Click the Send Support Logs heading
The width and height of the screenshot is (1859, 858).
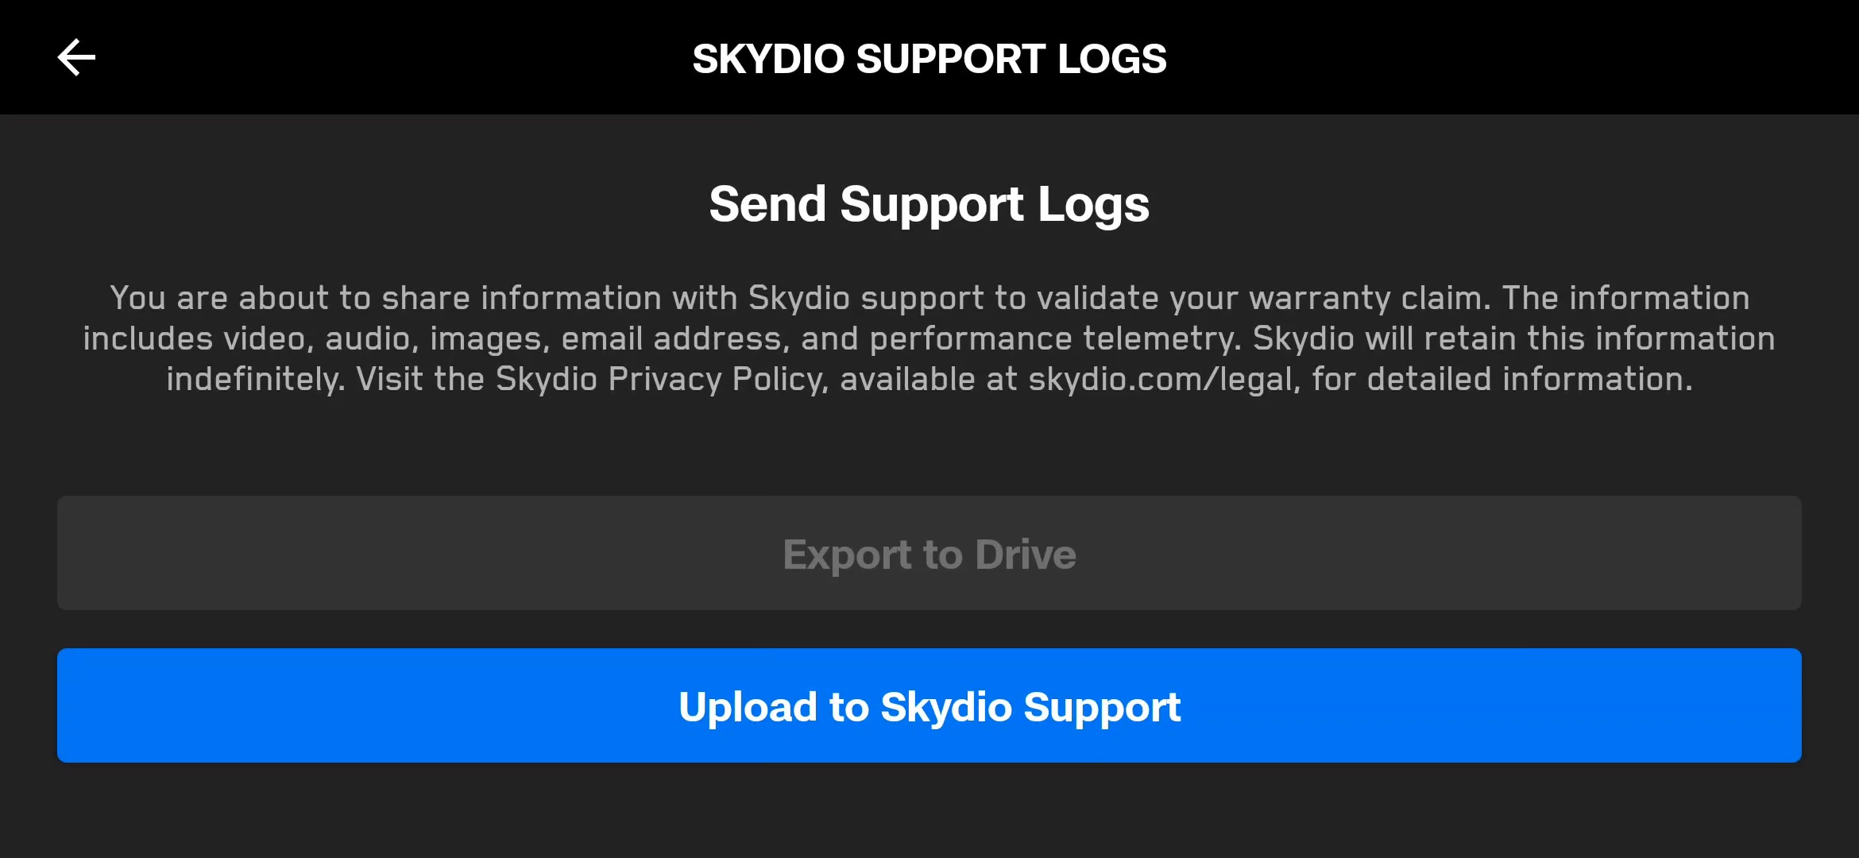click(x=929, y=204)
